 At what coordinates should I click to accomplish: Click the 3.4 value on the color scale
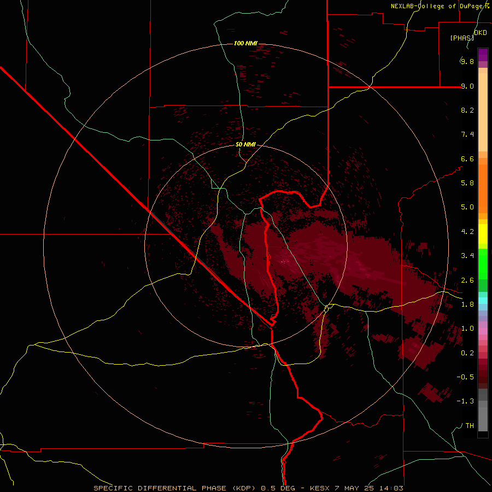click(467, 256)
